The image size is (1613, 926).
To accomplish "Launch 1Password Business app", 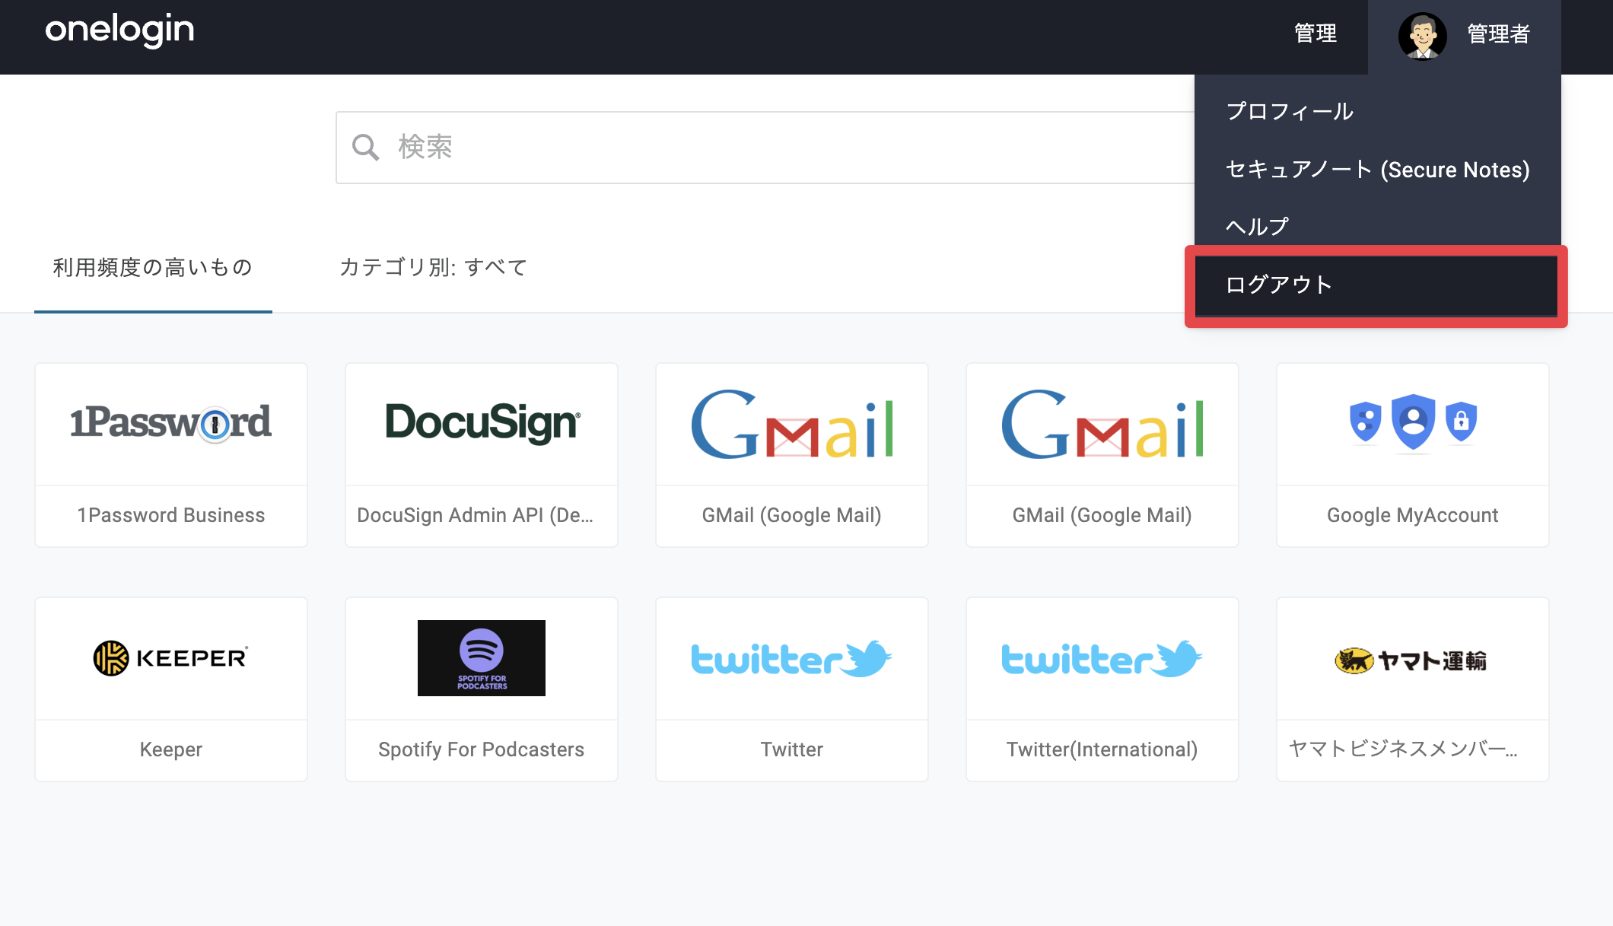I will (x=171, y=515).
